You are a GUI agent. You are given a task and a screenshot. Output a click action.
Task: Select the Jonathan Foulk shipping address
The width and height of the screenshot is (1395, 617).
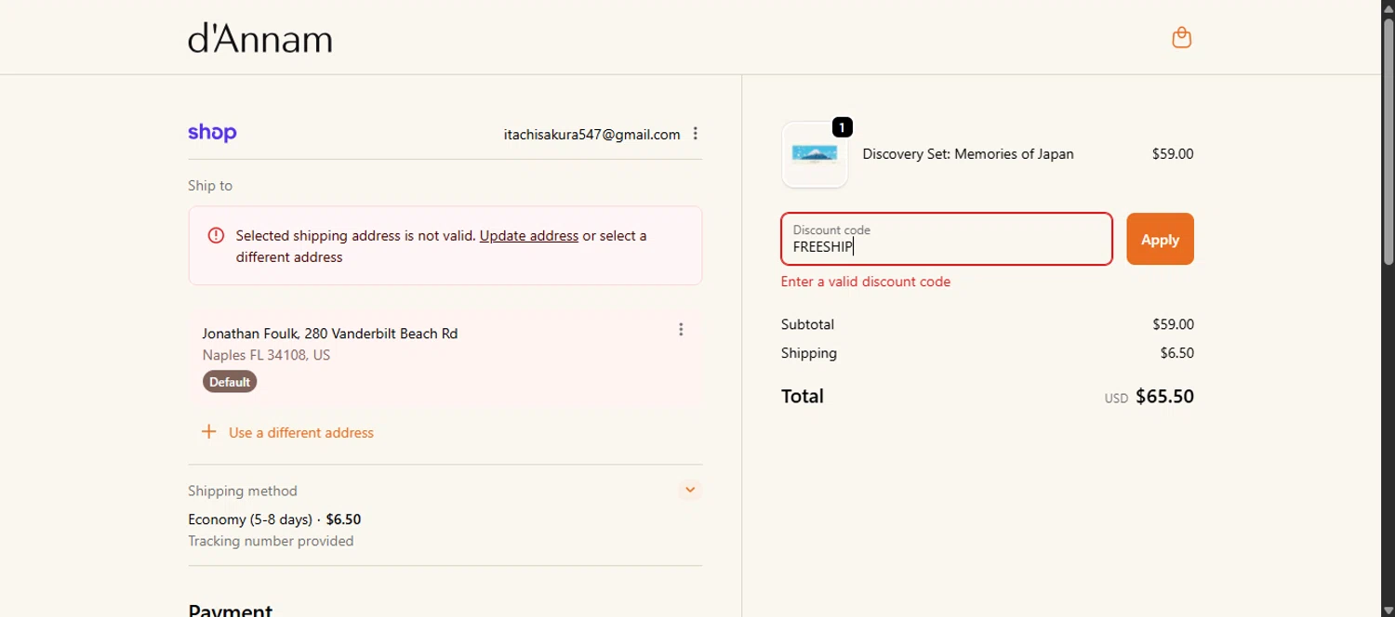pyautogui.click(x=445, y=358)
